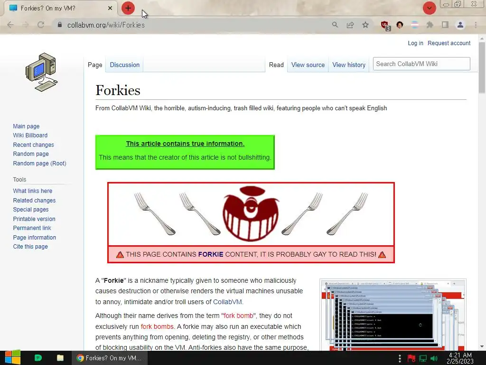486x365 pixels.
Task: Click the bold FORKIE link in warning banner
Action: (x=210, y=255)
